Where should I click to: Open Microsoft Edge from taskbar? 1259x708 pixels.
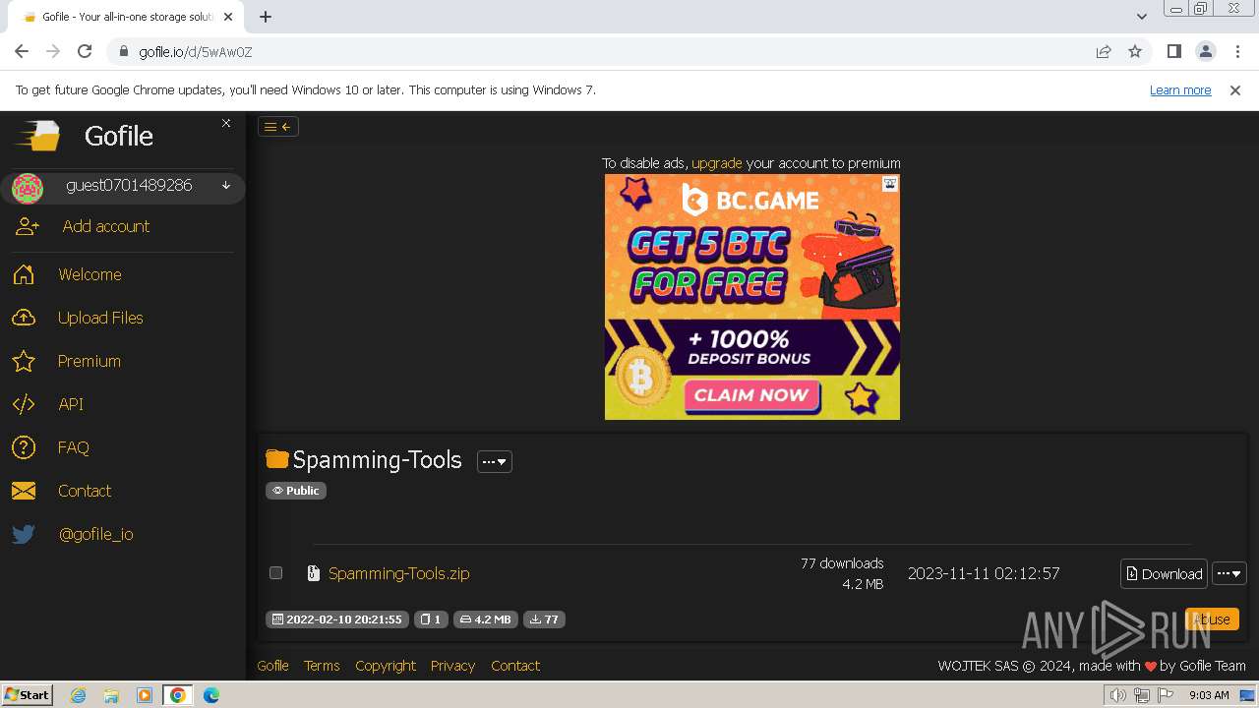[210, 695]
